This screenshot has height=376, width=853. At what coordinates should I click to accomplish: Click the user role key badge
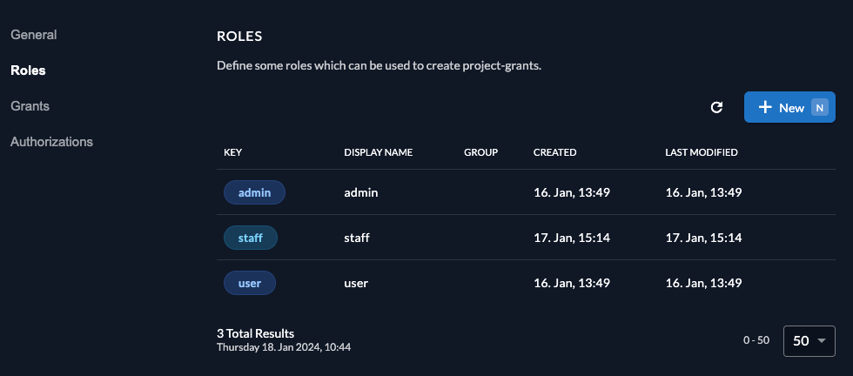[x=249, y=283]
